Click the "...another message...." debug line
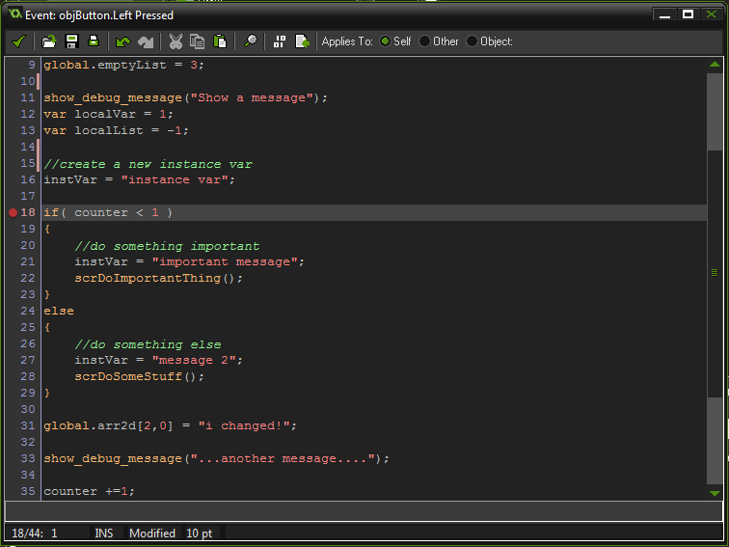This screenshot has width=729, height=547. [217, 458]
